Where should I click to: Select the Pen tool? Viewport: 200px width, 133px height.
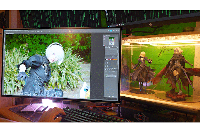(x=4, y=52)
